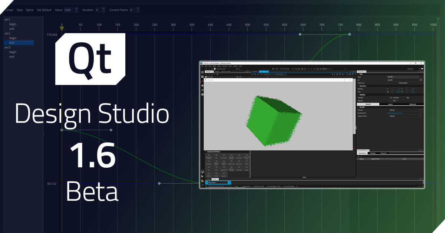The height and width of the screenshot is (233, 445).
Task: Launch the project with the green Run icon
Action: click(202, 176)
